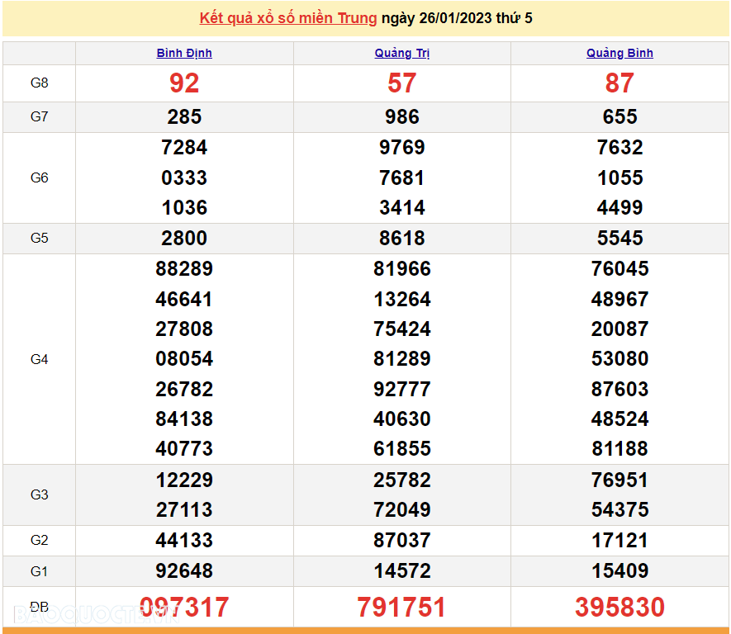Select special prize number 791751

click(402, 608)
